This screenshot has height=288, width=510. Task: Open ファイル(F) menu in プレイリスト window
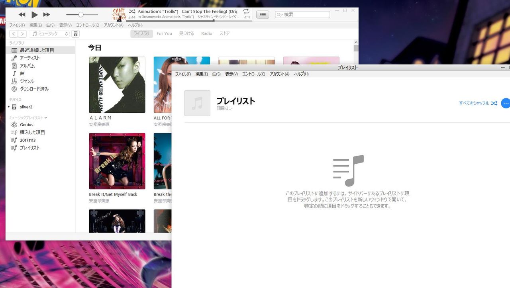click(183, 74)
